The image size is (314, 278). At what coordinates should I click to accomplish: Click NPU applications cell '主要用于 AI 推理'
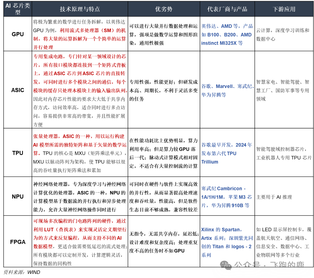pos(274,197)
